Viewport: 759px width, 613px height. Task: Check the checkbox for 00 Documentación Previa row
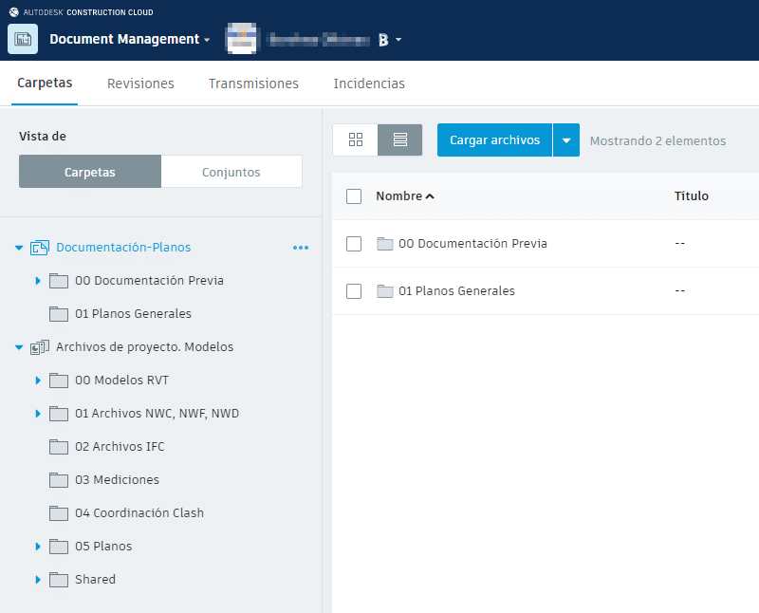(x=354, y=243)
